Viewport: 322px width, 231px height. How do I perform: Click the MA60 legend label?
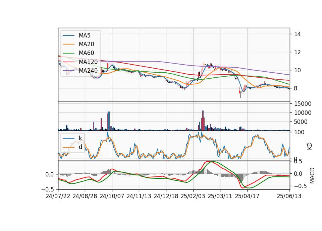[86, 53]
